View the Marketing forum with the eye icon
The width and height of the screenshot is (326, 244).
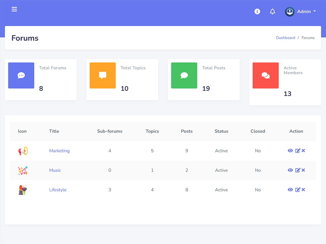(290, 151)
